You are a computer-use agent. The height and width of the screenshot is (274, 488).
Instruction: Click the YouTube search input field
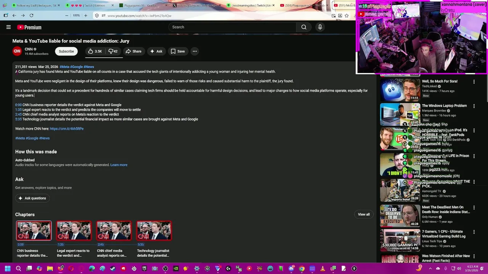(x=233, y=27)
